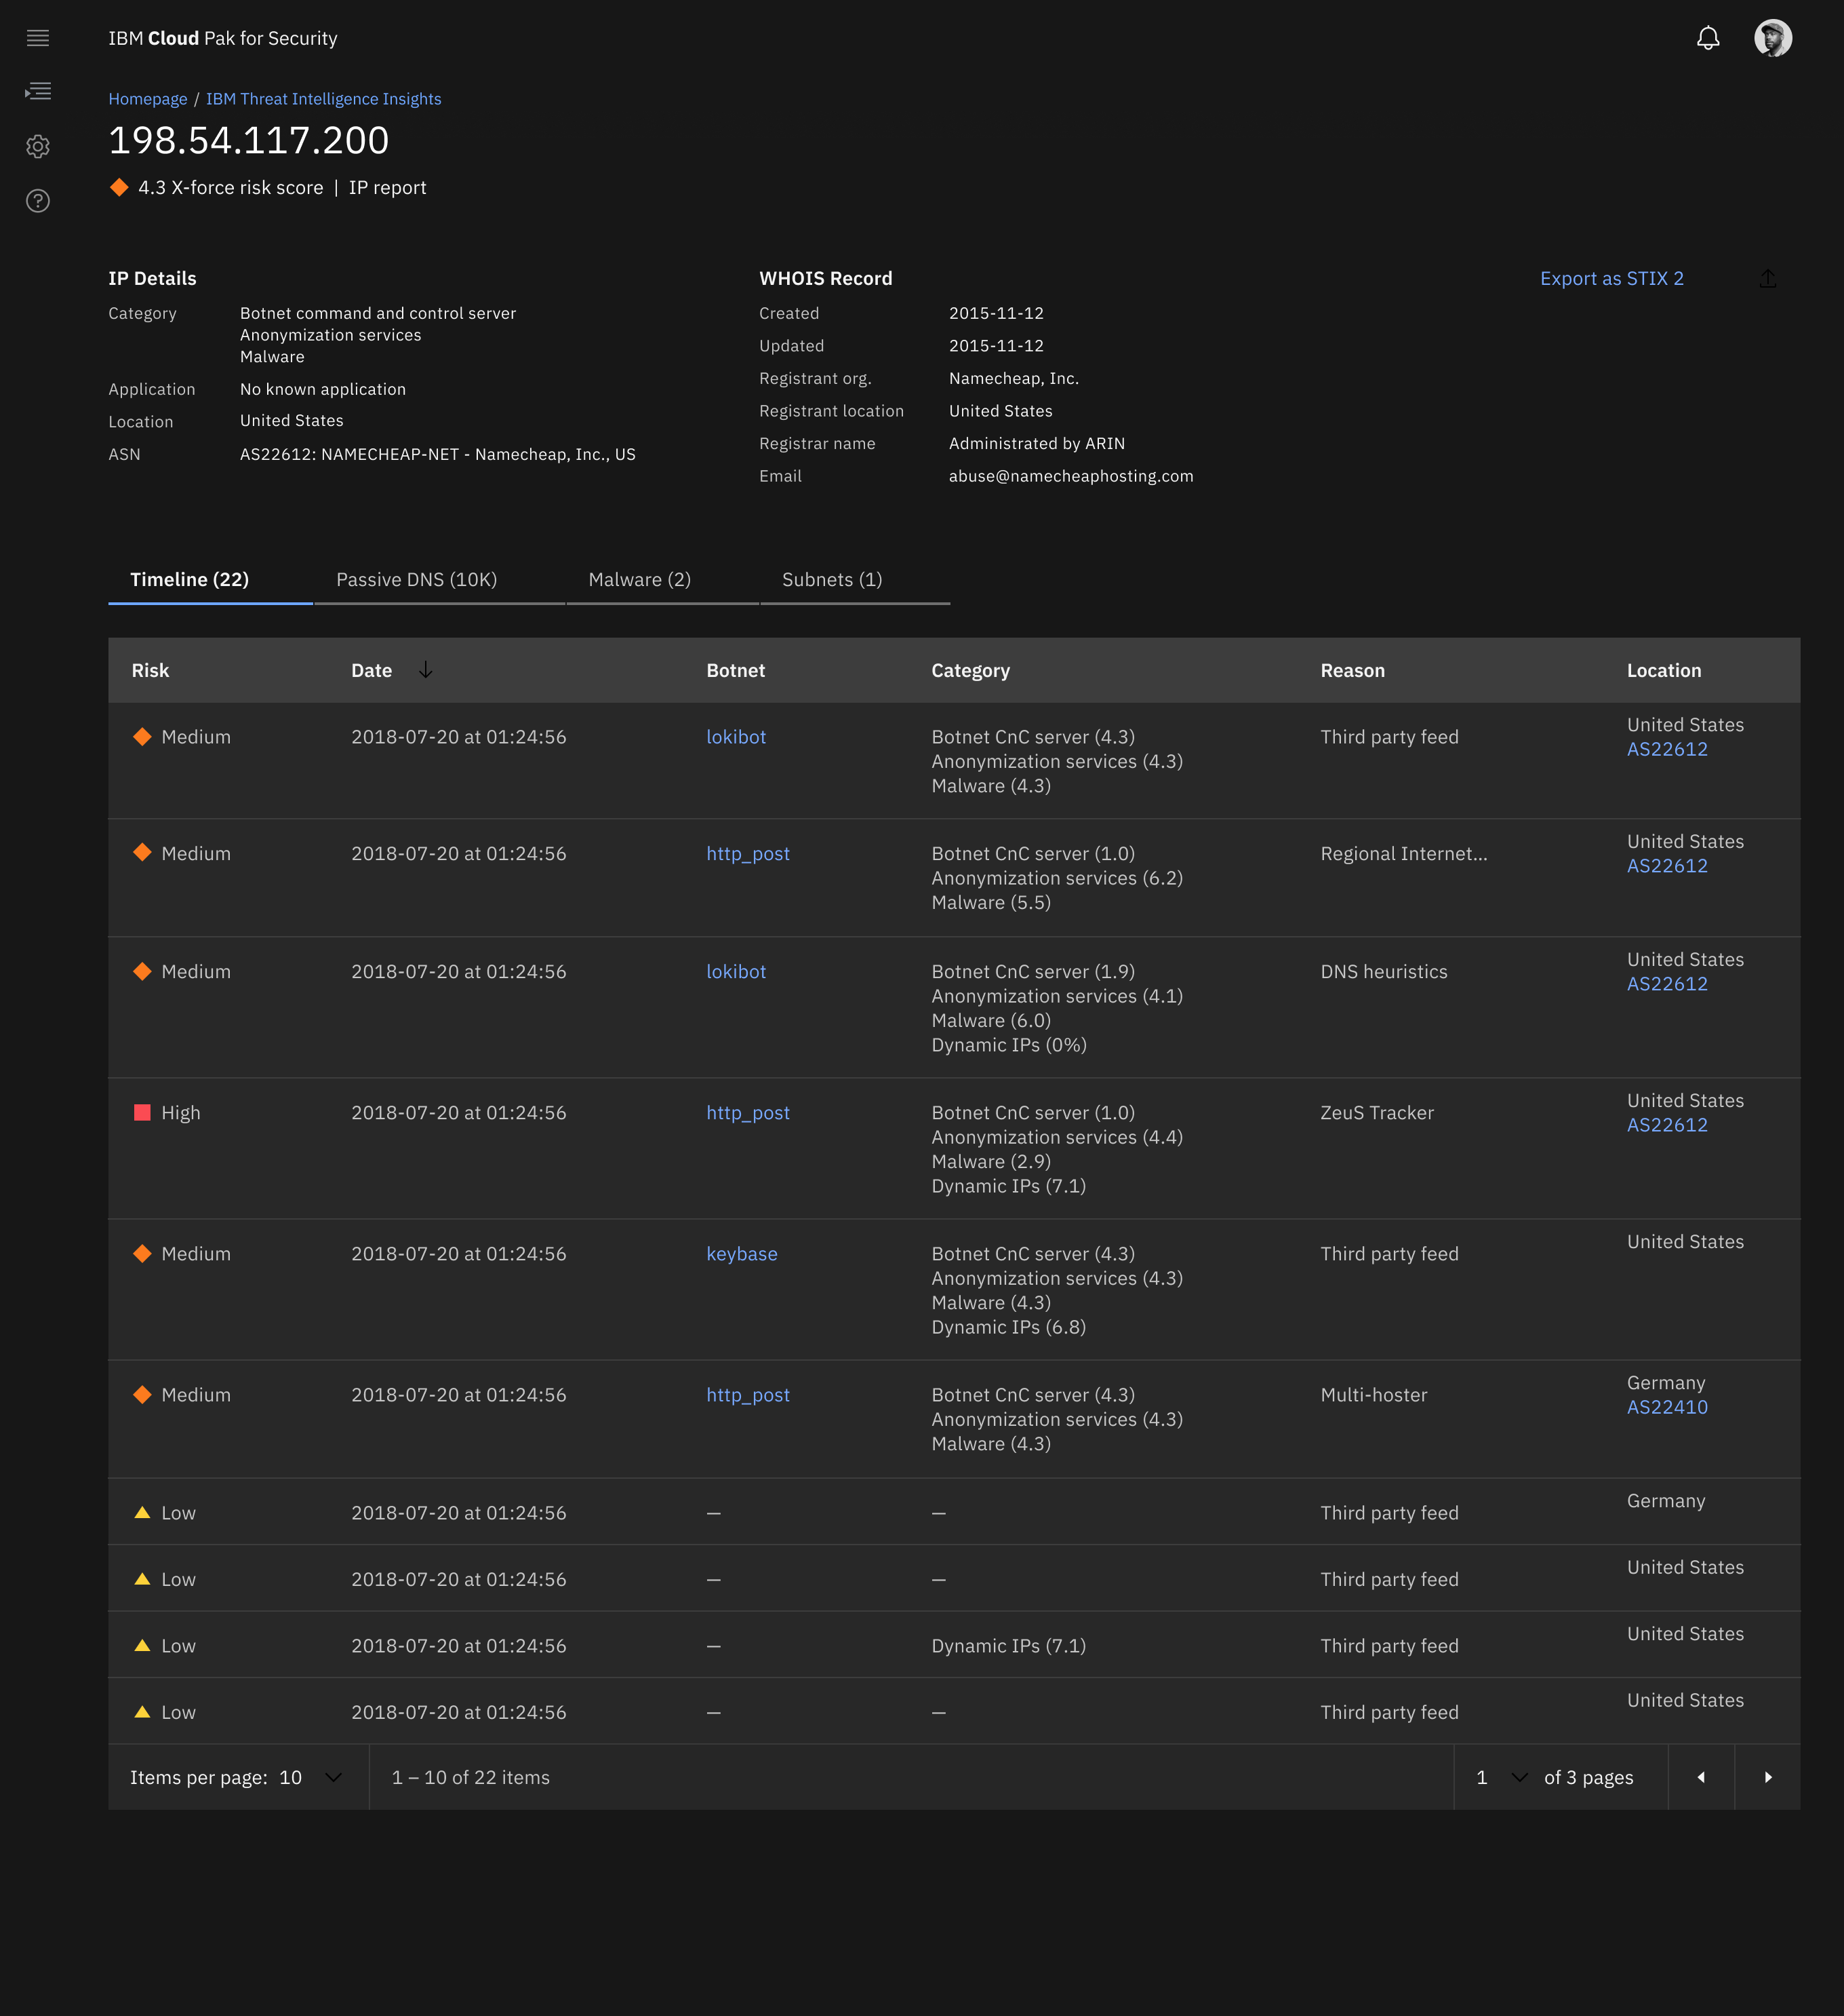1844x2016 pixels.
Task: Click the Dynamic IPs (0%) category entry
Action: 1009,1045
